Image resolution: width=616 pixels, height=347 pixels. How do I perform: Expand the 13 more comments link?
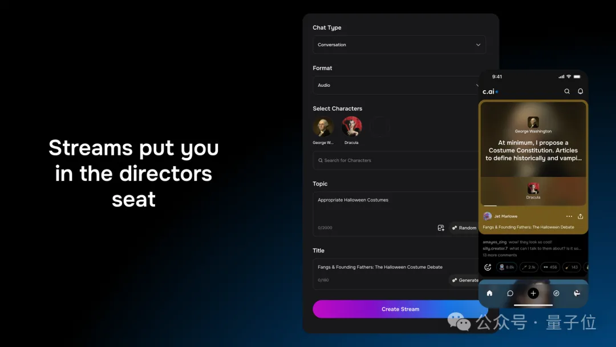click(x=499, y=255)
